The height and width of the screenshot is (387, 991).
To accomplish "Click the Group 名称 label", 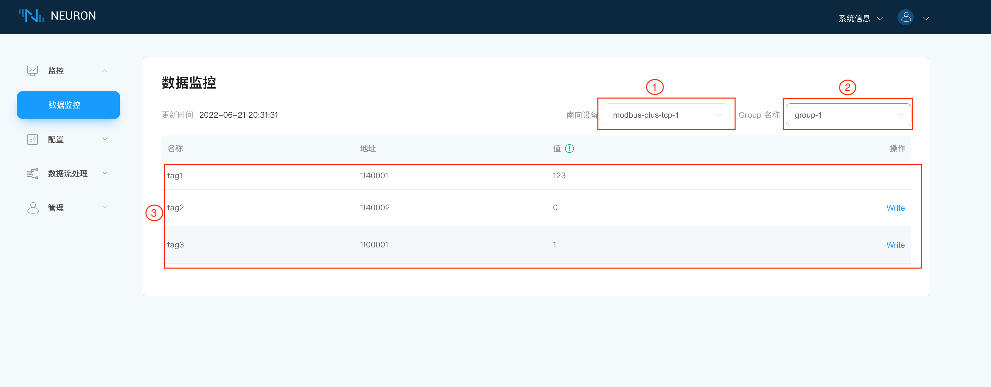I will tap(759, 115).
